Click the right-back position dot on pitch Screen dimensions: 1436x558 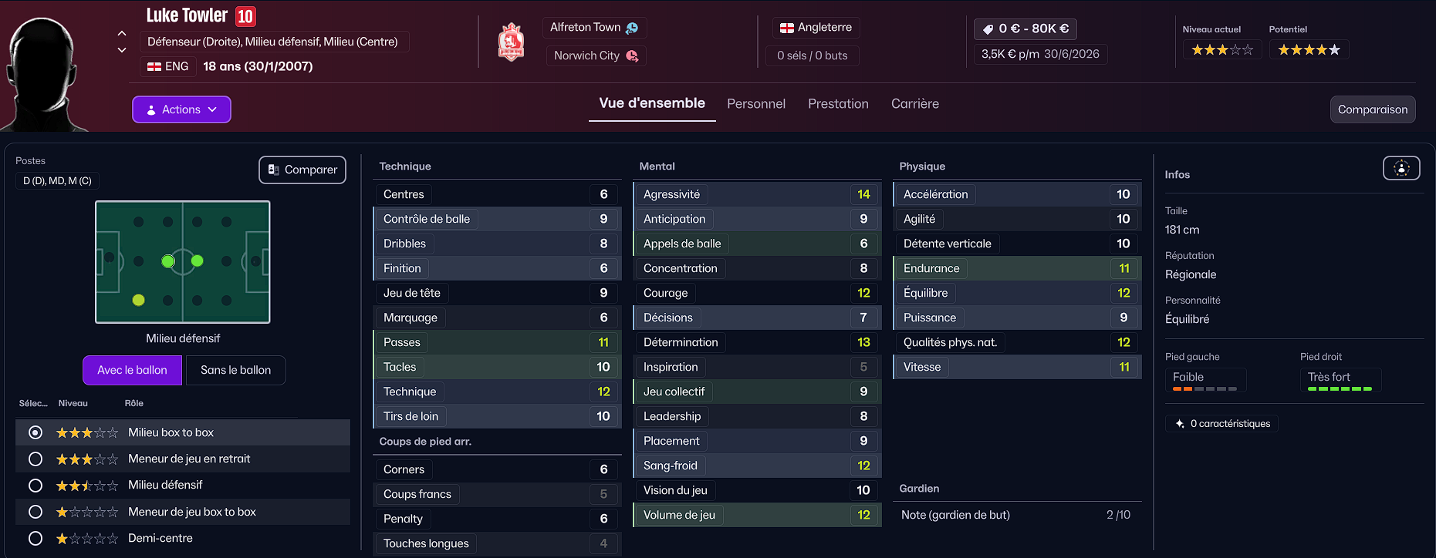pyautogui.click(x=139, y=300)
